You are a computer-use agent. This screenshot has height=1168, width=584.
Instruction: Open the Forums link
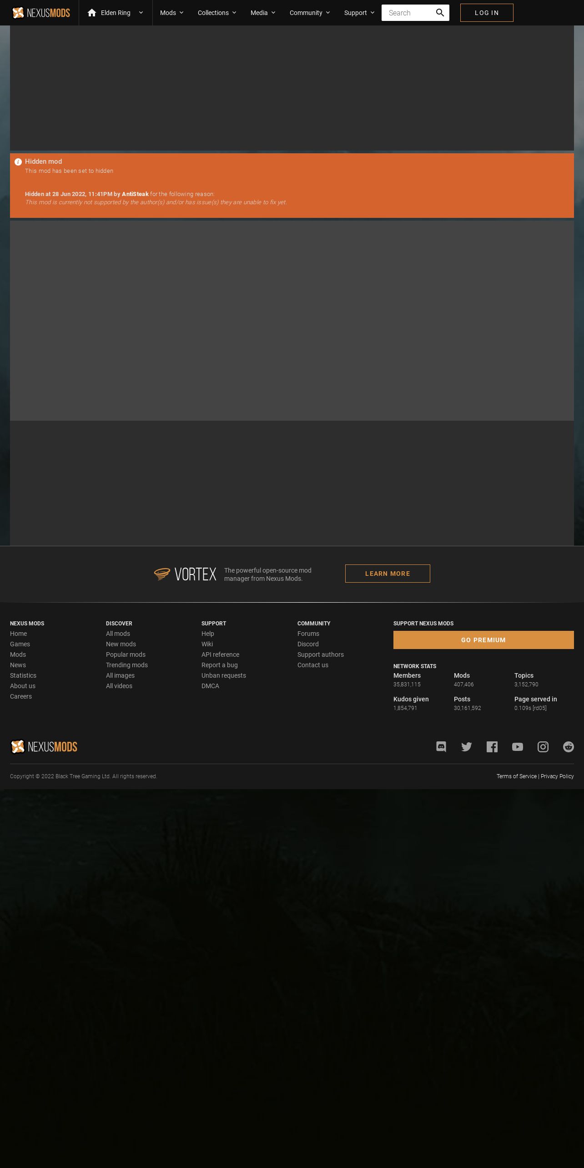coord(308,634)
